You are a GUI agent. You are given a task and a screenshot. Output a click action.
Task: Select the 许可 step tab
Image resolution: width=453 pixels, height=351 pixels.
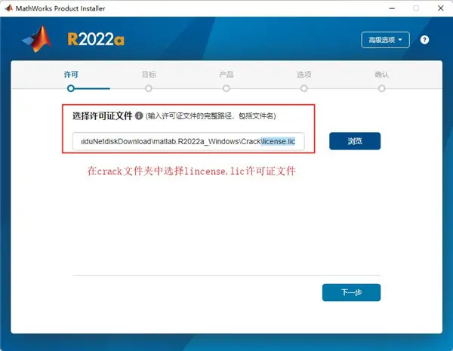pos(71,75)
